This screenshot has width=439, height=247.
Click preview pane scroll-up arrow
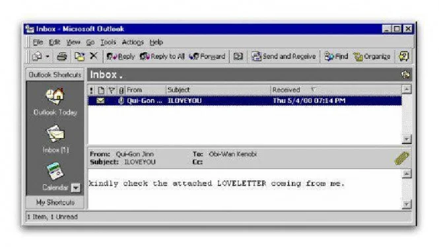[x=407, y=174]
